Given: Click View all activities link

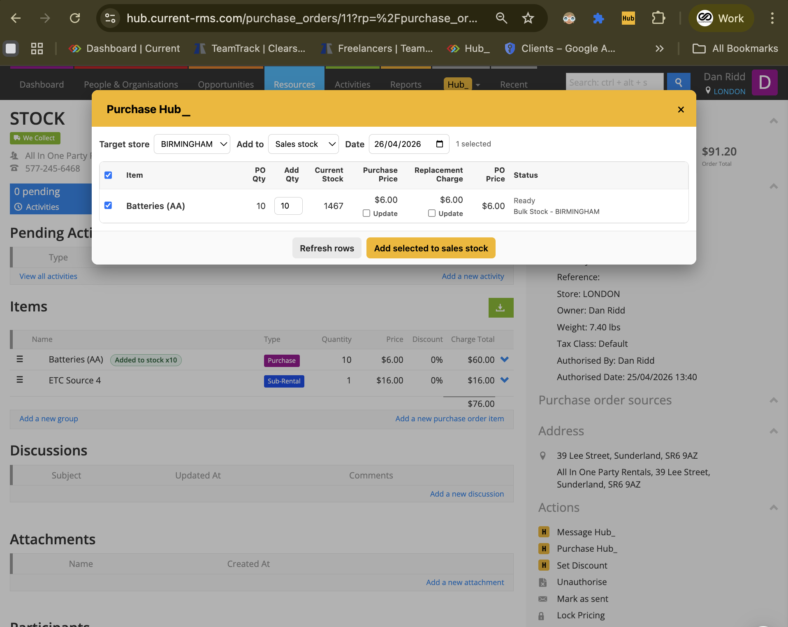Looking at the screenshot, I should click(48, 276).
